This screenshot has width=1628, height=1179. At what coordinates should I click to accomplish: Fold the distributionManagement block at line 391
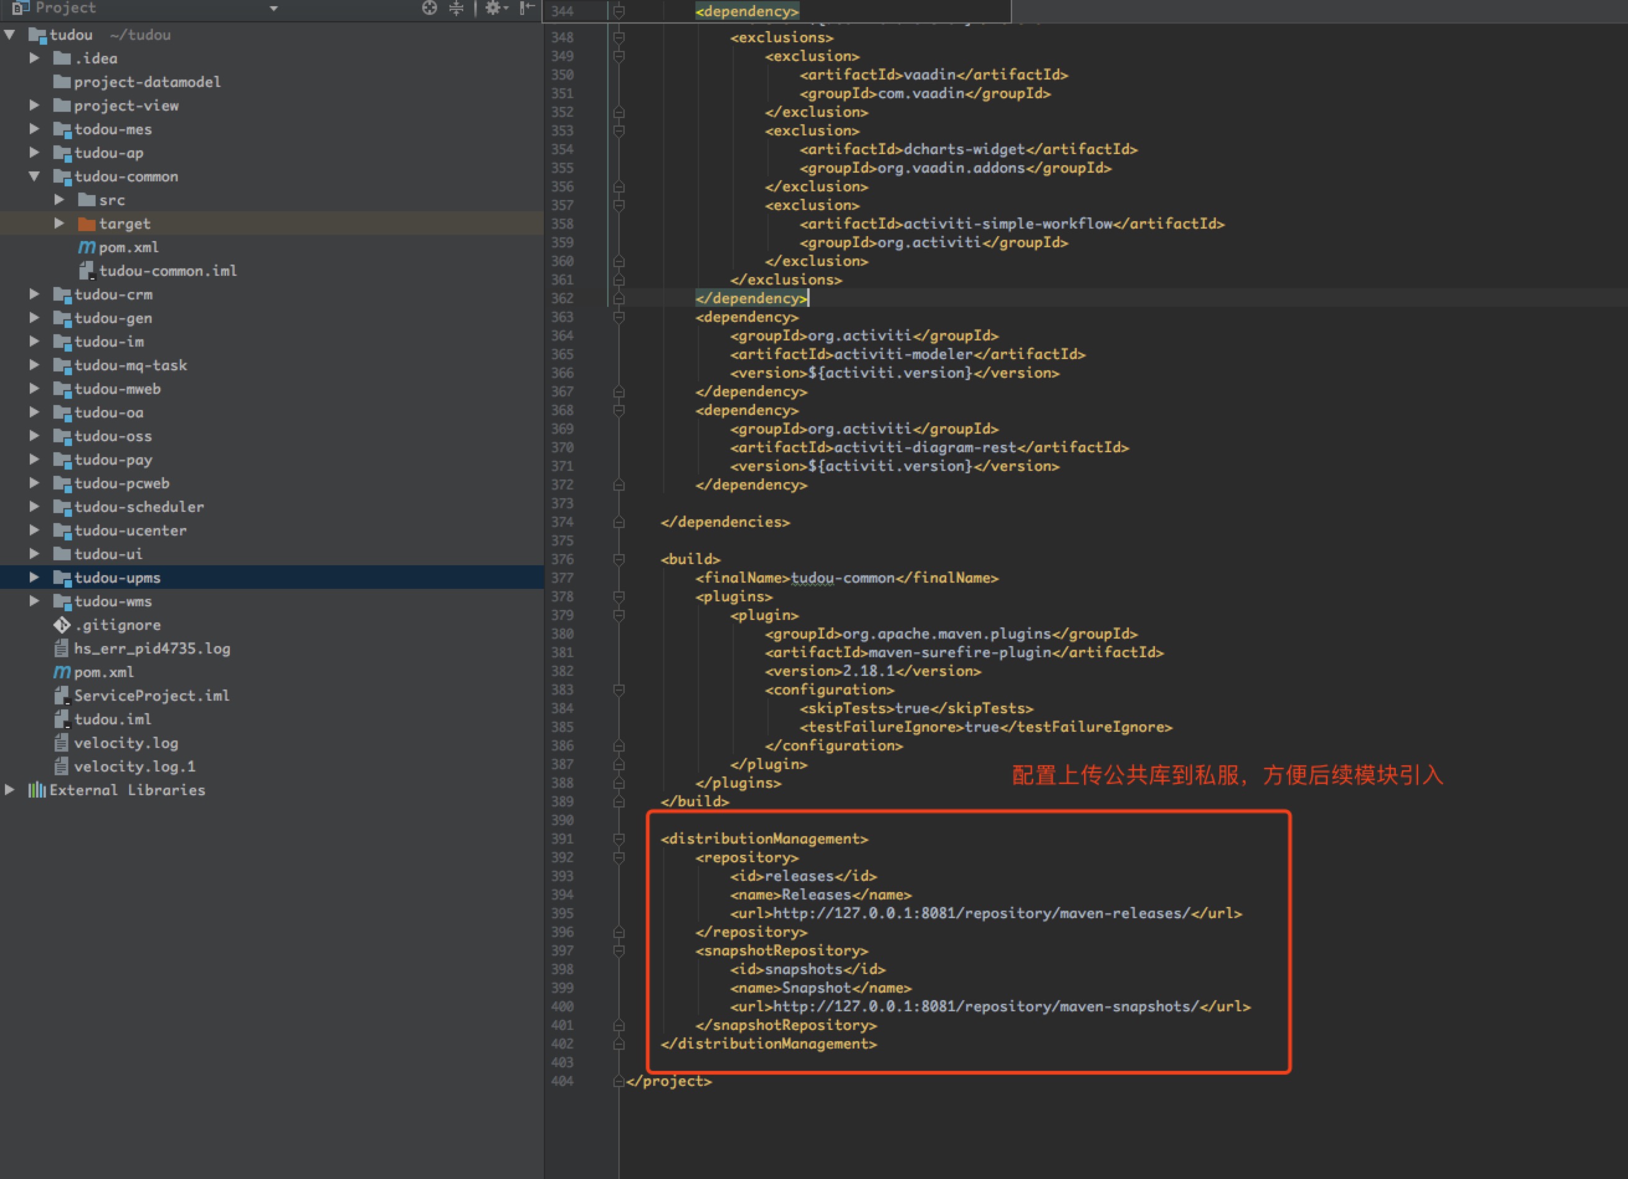pos(619,839)
